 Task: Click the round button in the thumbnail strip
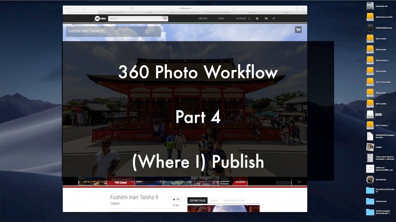point(299,181)
